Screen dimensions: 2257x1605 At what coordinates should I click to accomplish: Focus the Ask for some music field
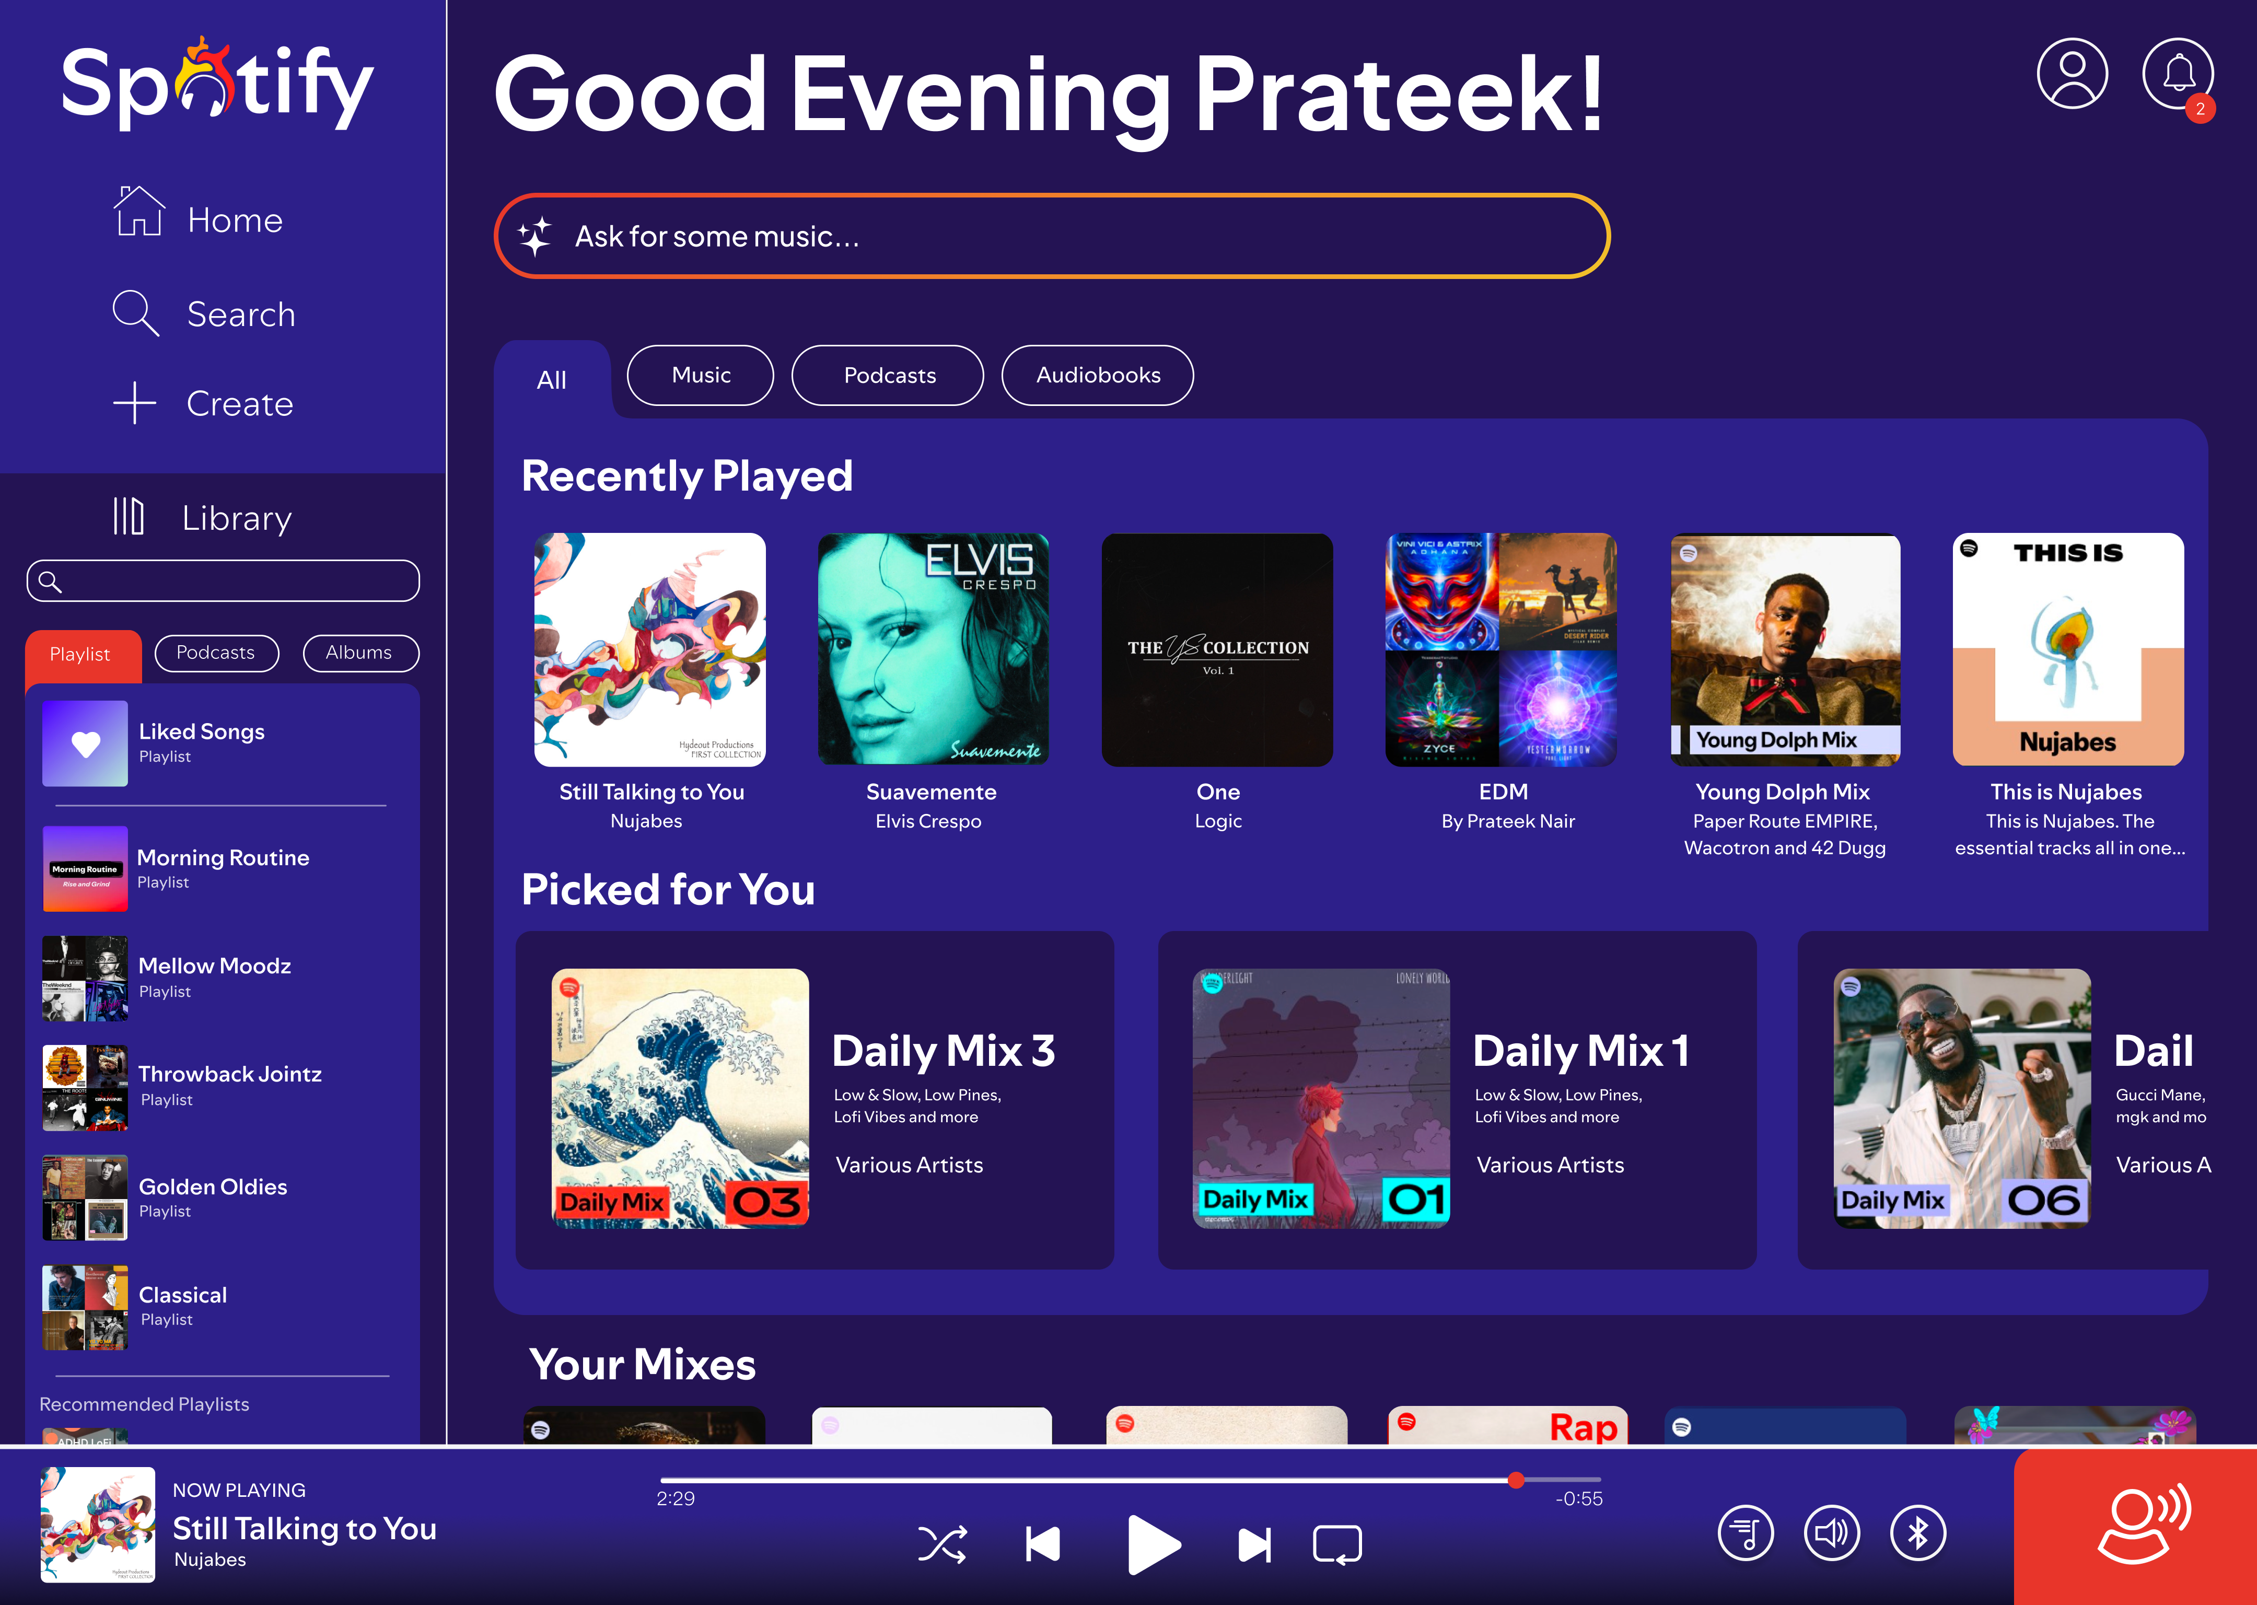(1051, 236)
